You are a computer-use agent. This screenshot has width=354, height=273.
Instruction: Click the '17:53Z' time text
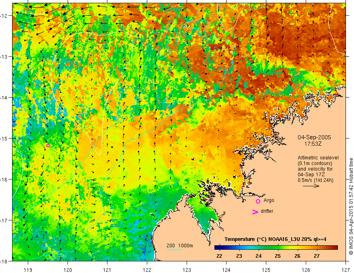point(313,144)
